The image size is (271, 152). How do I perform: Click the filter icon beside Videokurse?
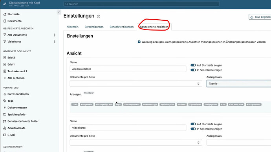point(5,42)
